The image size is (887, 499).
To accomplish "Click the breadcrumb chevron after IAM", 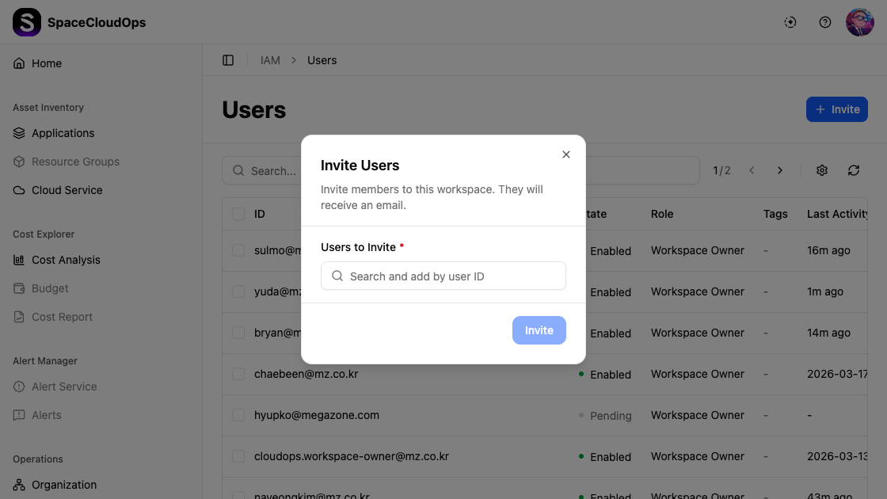I will tap(294, 60).
